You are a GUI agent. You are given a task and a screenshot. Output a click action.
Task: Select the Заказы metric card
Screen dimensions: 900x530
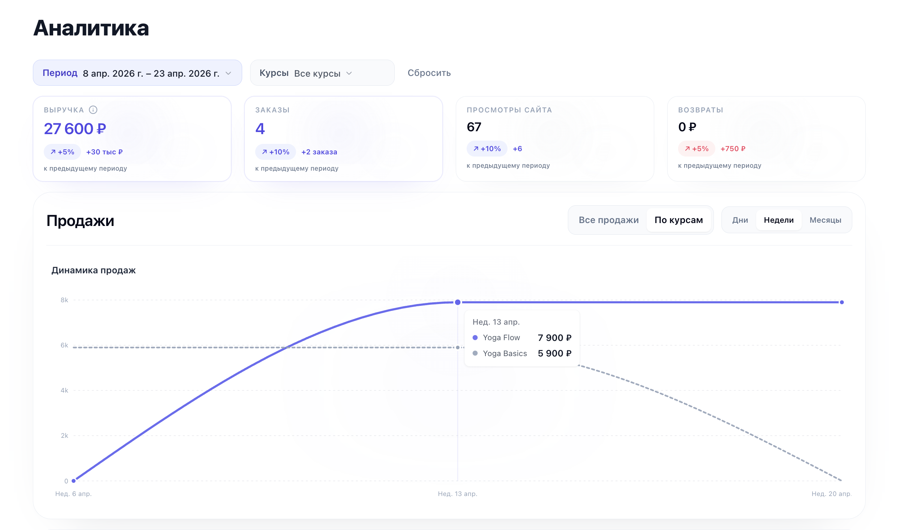[x=343, y=139]
